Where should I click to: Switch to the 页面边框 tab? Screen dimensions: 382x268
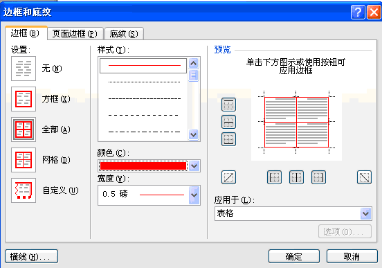click(75, 34)
